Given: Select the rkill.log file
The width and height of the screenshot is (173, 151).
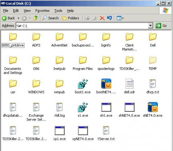Looking at the screenshot, I should tap(60, 110).
